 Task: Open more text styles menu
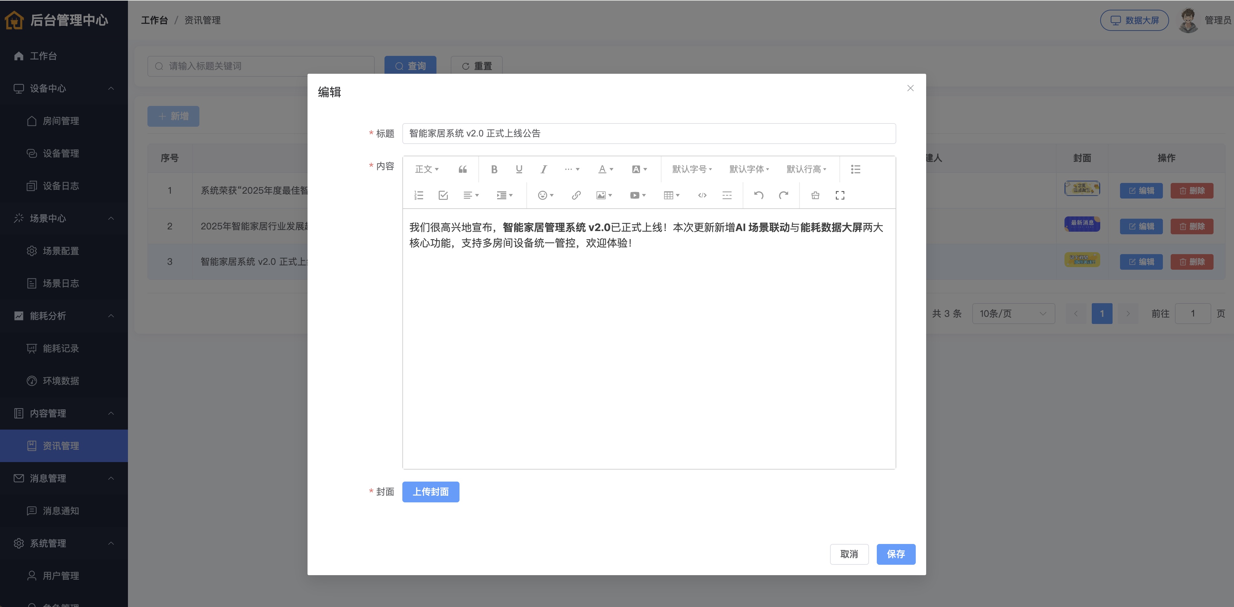point(572,169)
